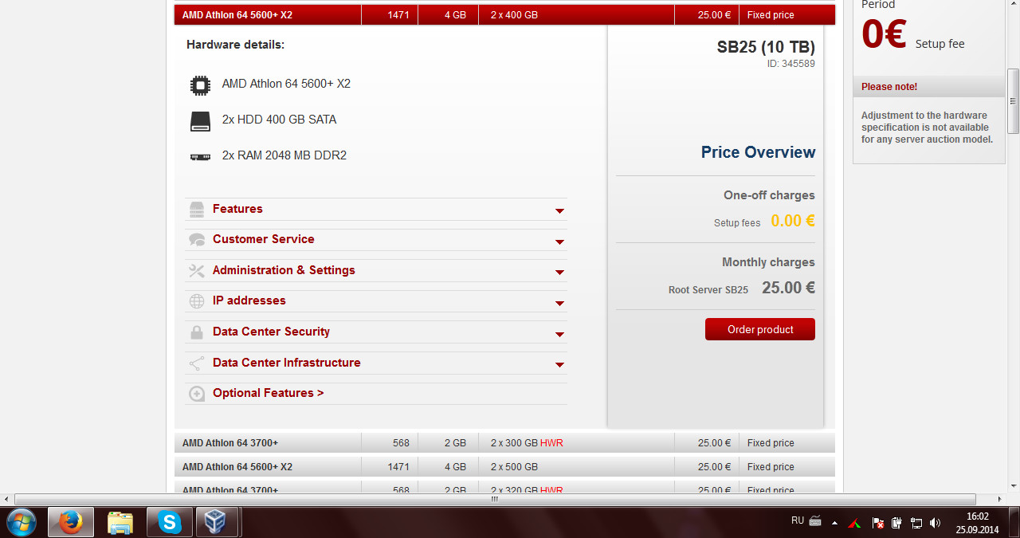Click the Please note! heading
Screen dimensions: 1020x538
pos(889,87)
